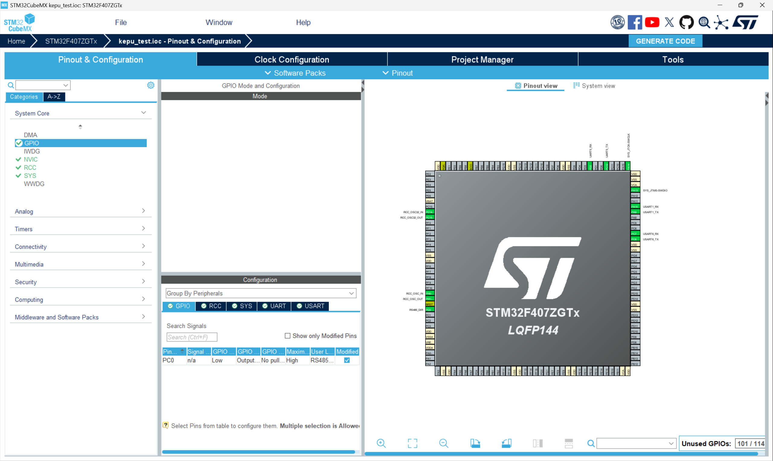Select the RCC configuration tab

point(211,306)
